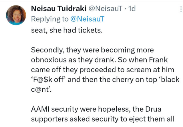The width and height of the screenshot is (183, 127).
Task: Click the line 'supporters asked security to eject'
Action: pos(103,119)
